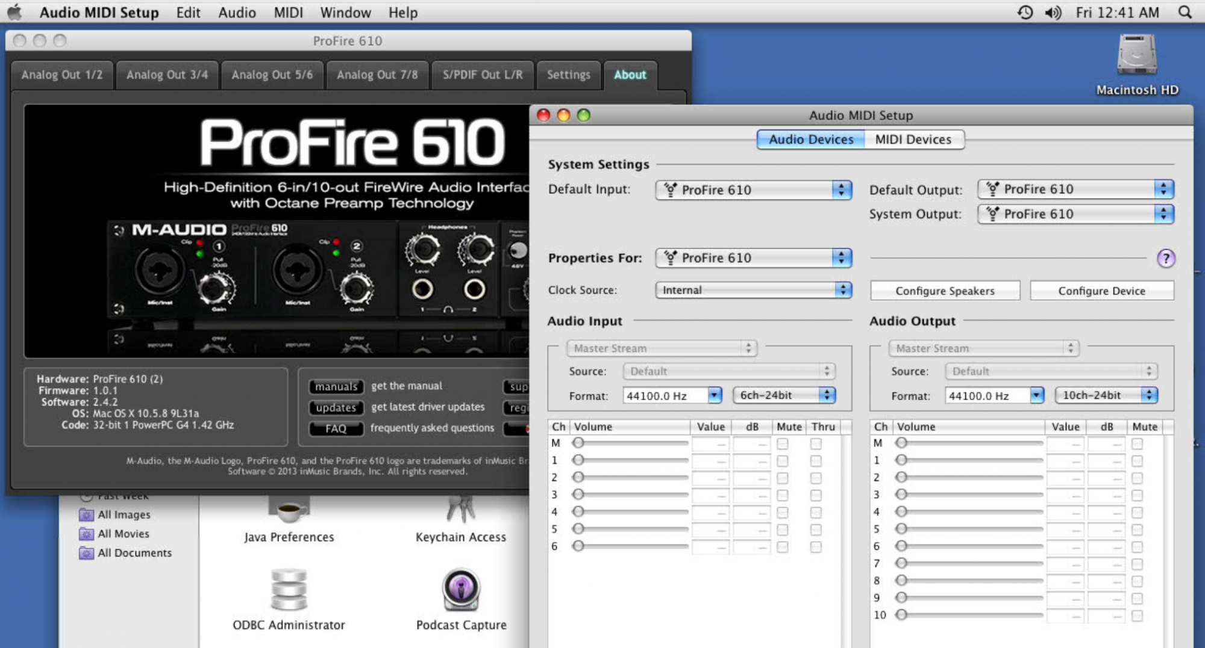Toggle Mute for output master channel

click(x=1137, y=443)
